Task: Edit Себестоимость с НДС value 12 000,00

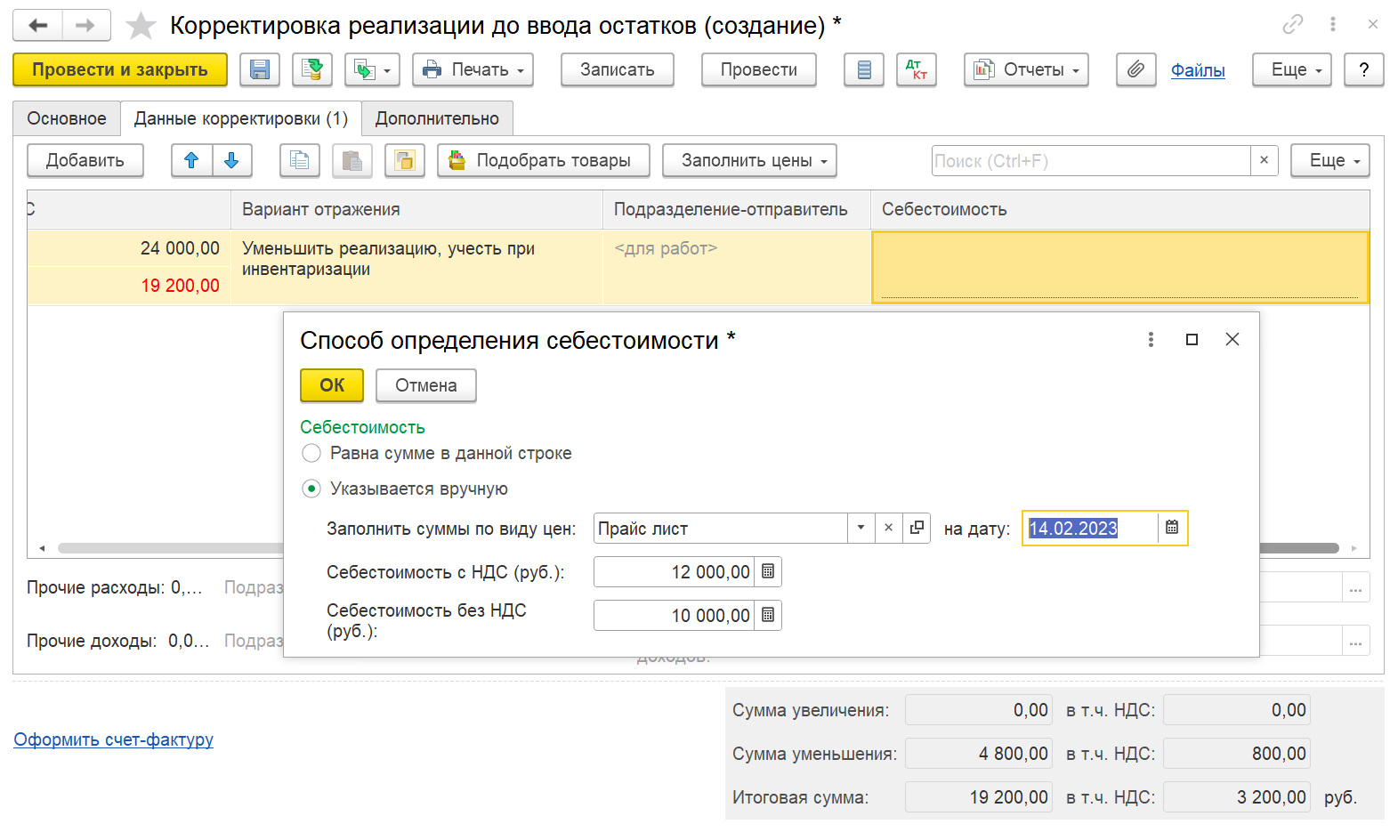Action: tap(675, 571)
